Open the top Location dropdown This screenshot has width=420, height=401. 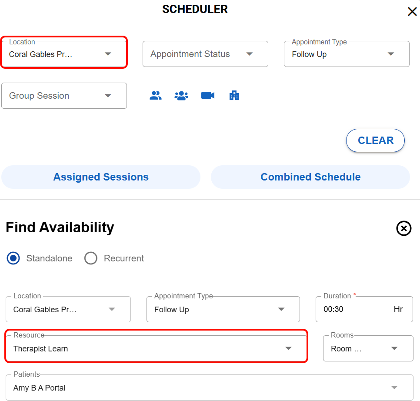pyautogui.click(x=64, y=54)
